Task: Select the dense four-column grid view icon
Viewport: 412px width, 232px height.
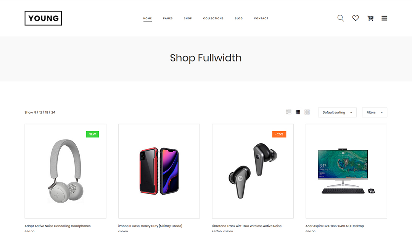Action: click(x=298, y=112)
